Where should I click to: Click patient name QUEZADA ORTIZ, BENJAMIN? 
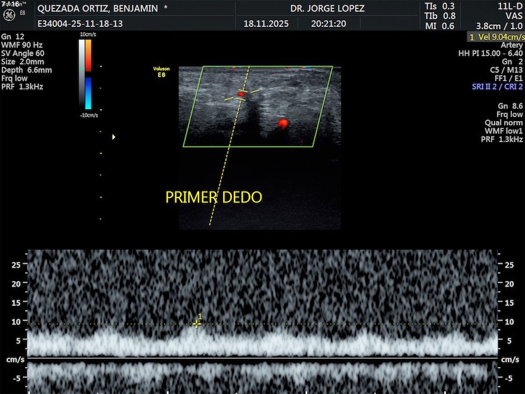click(98, 8)
